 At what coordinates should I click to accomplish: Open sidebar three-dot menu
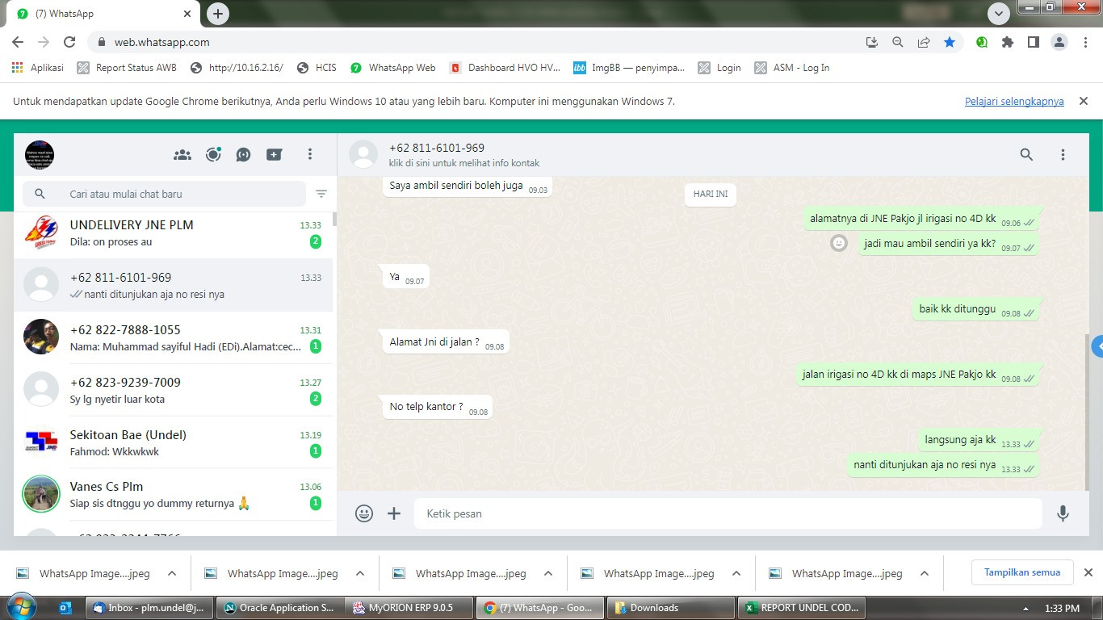coord(310,154)
